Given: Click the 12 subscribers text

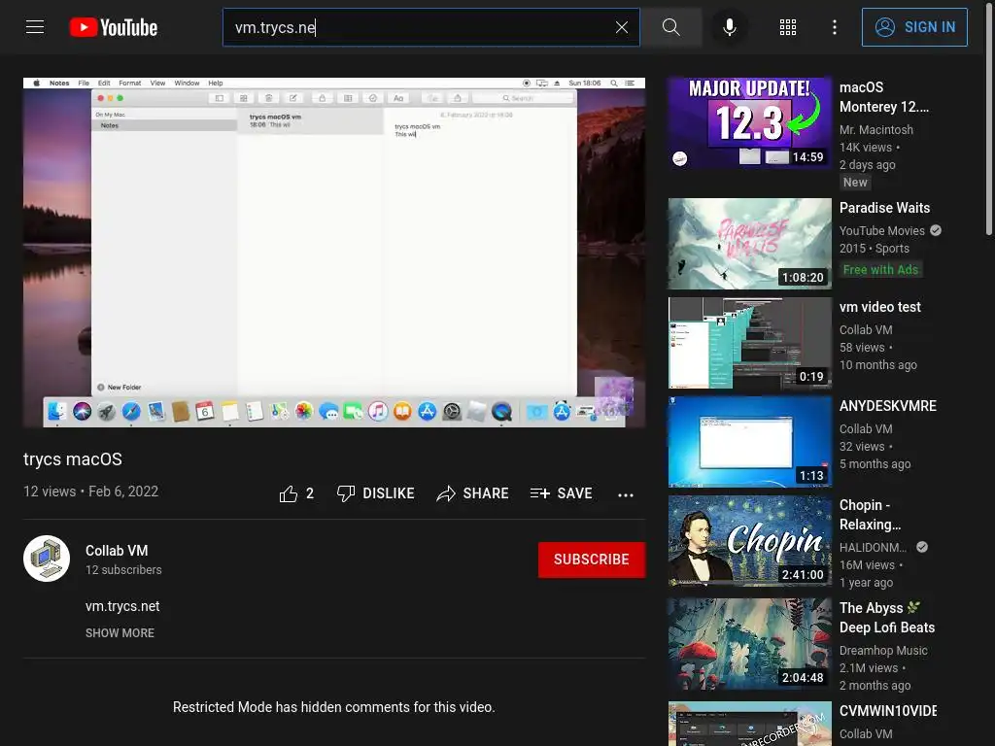Looking at the screenshot, I should (123, 569).
